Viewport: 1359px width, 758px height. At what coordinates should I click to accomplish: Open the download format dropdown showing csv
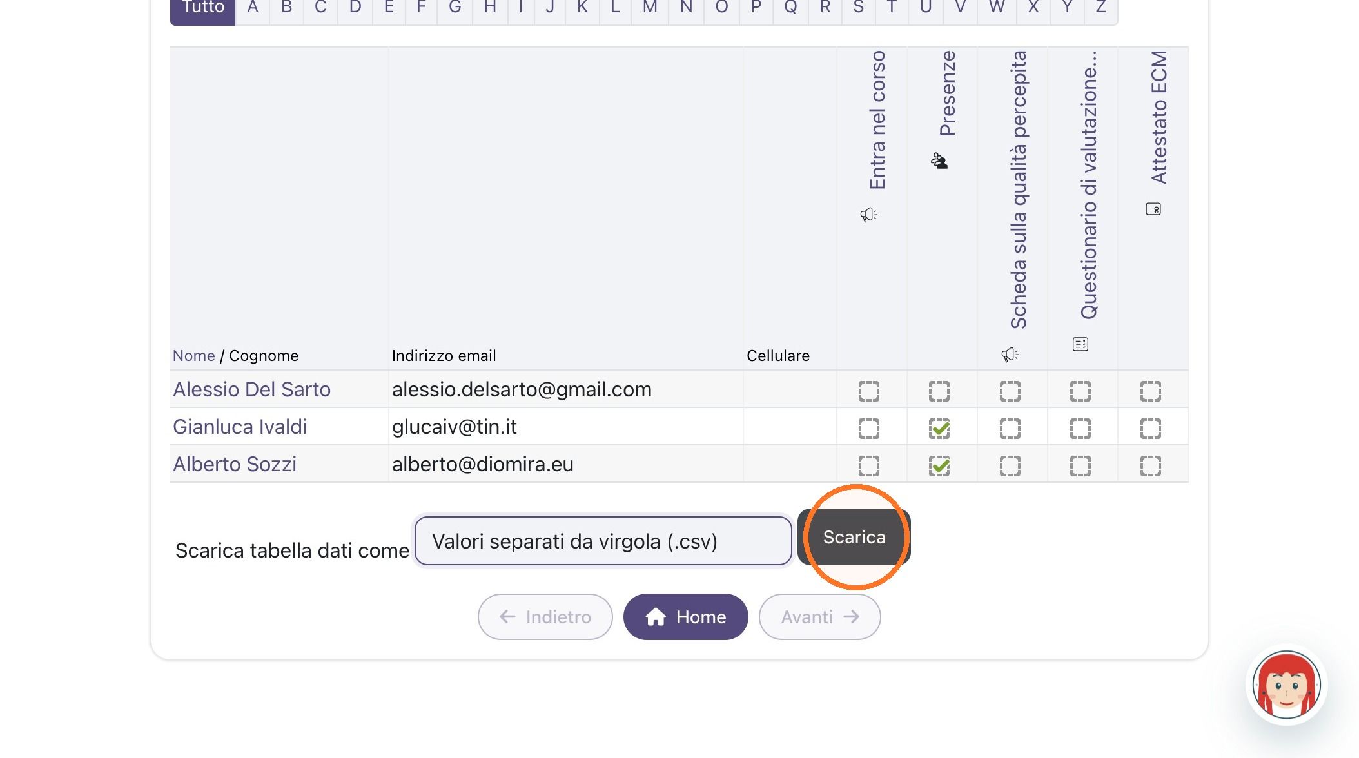(603, 541)
